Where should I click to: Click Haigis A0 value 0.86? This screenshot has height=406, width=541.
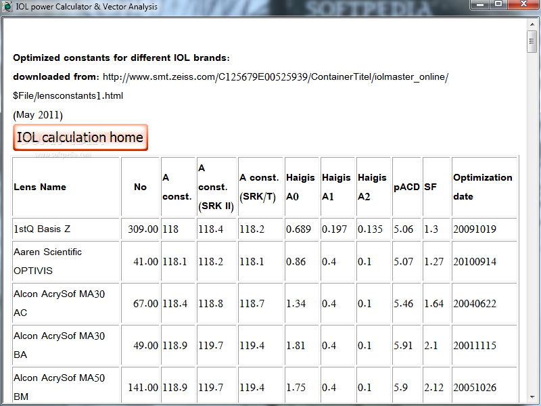tap(296, 261)
